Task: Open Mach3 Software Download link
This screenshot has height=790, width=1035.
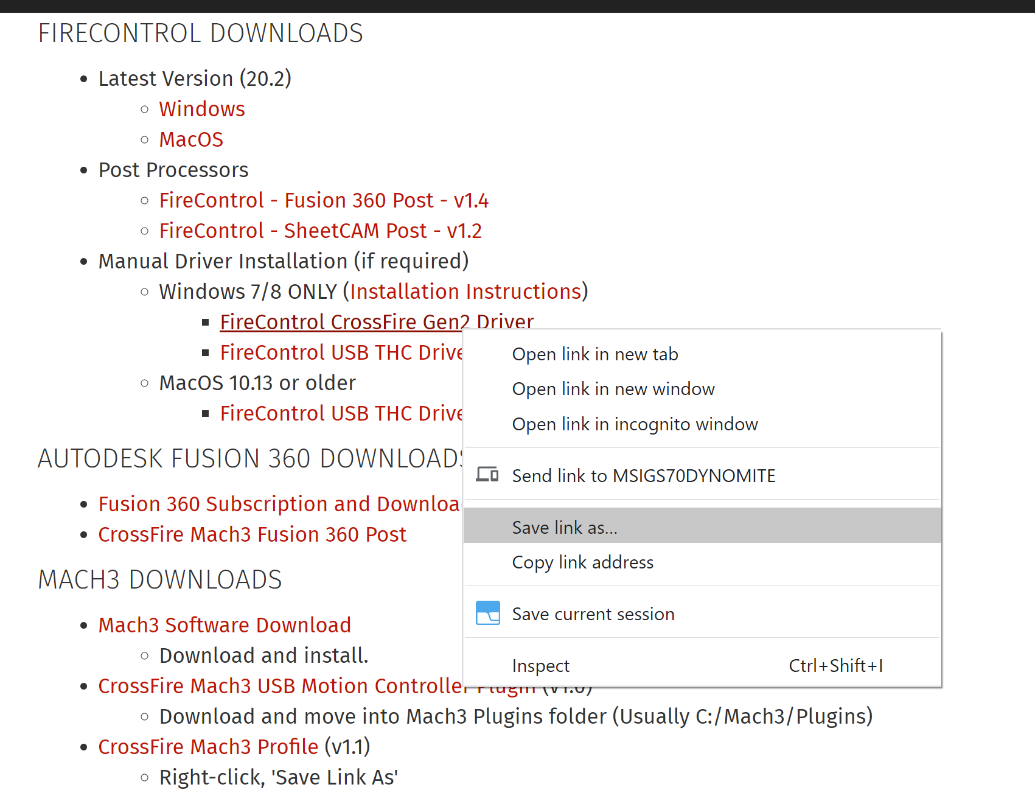Action: [225, 625]
